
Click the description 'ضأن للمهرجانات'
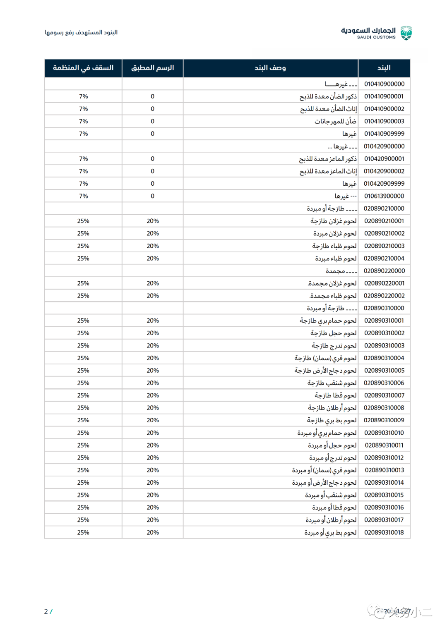335,121
